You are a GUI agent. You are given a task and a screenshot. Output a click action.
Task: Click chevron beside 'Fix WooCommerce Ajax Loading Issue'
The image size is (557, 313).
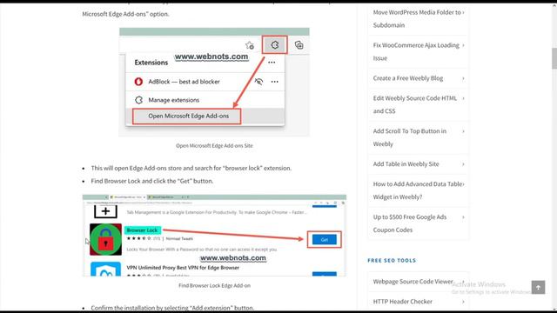(463, 45)
